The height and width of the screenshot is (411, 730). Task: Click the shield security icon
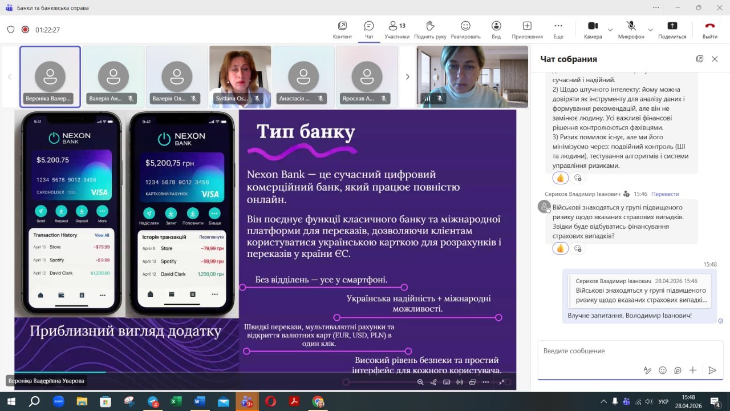[11, 30]
